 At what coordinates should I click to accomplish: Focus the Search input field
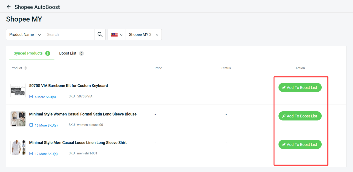point(69,35)
